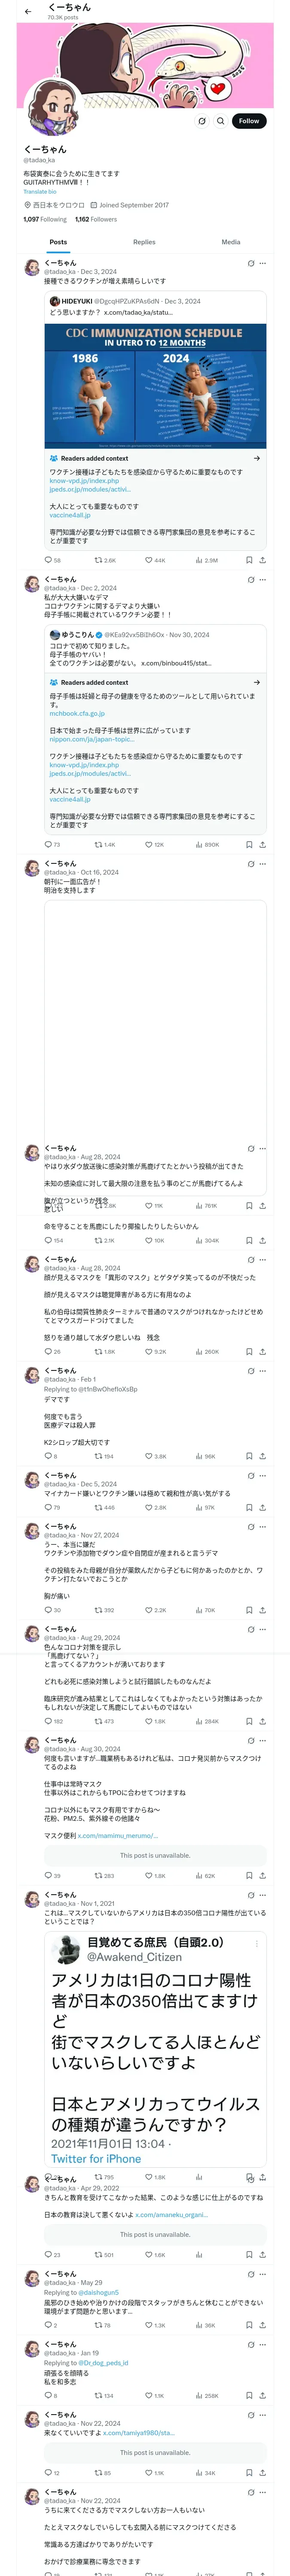Go back using the top arrow
Screen dimensions: 290x2576
[28, 12]
